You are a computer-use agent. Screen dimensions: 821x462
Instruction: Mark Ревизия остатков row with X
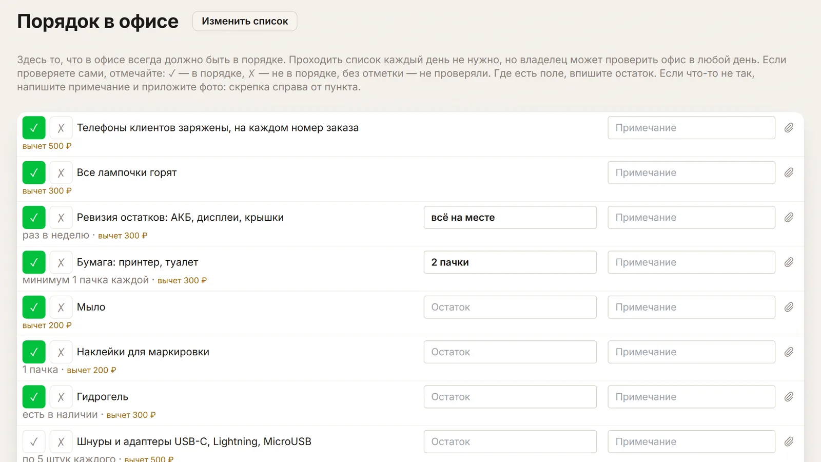(61, 217)
